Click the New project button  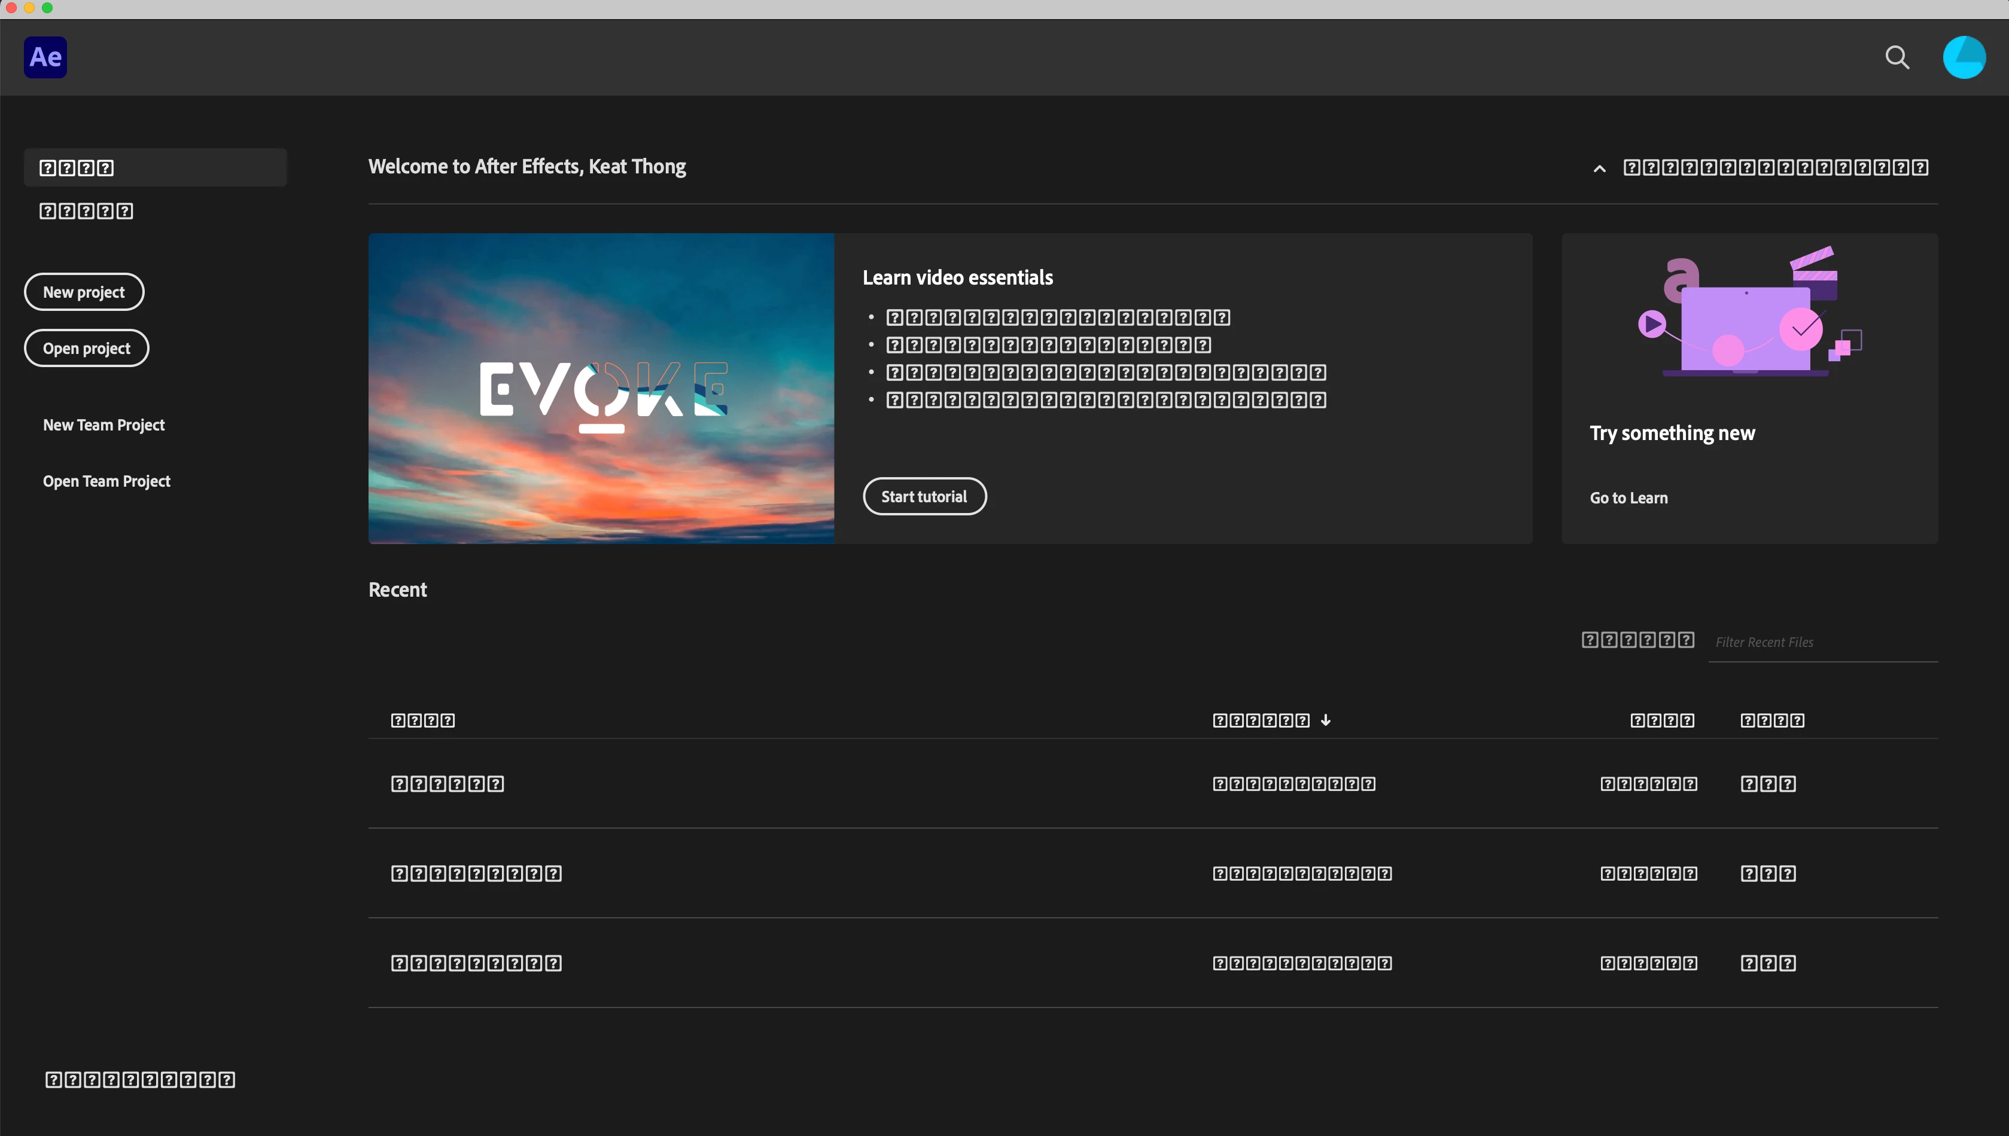pos(84,292)
